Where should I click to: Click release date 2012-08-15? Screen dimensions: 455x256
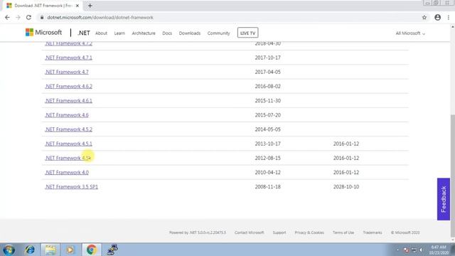tap(267, 158)
